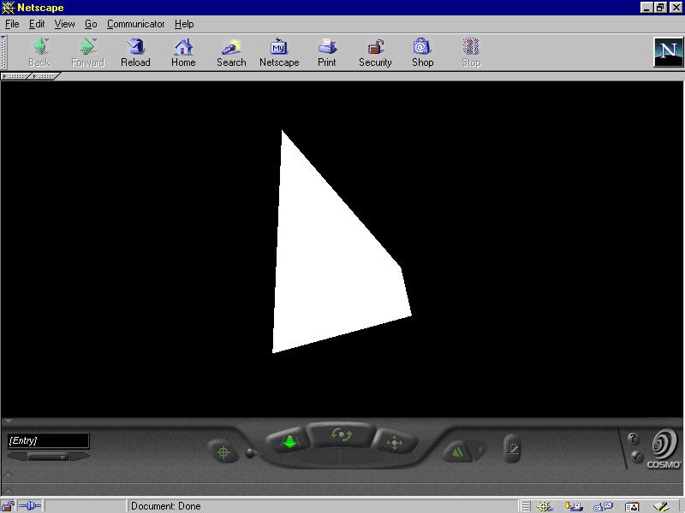Print the page using Print button
685x513 pixels.
[x=327, y=52]
